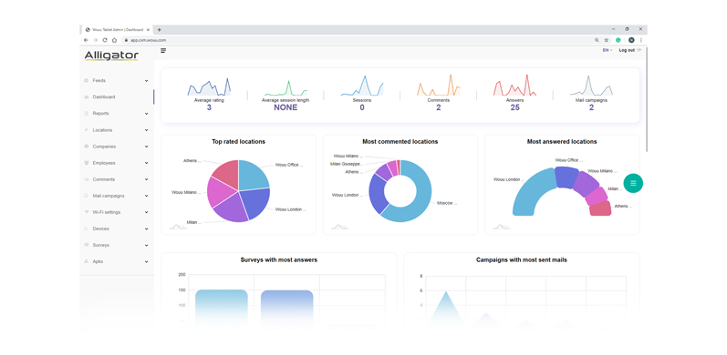Click the Wouu Tablet Admin browser tab
This screenshot has width=727, height=355.
117,30
